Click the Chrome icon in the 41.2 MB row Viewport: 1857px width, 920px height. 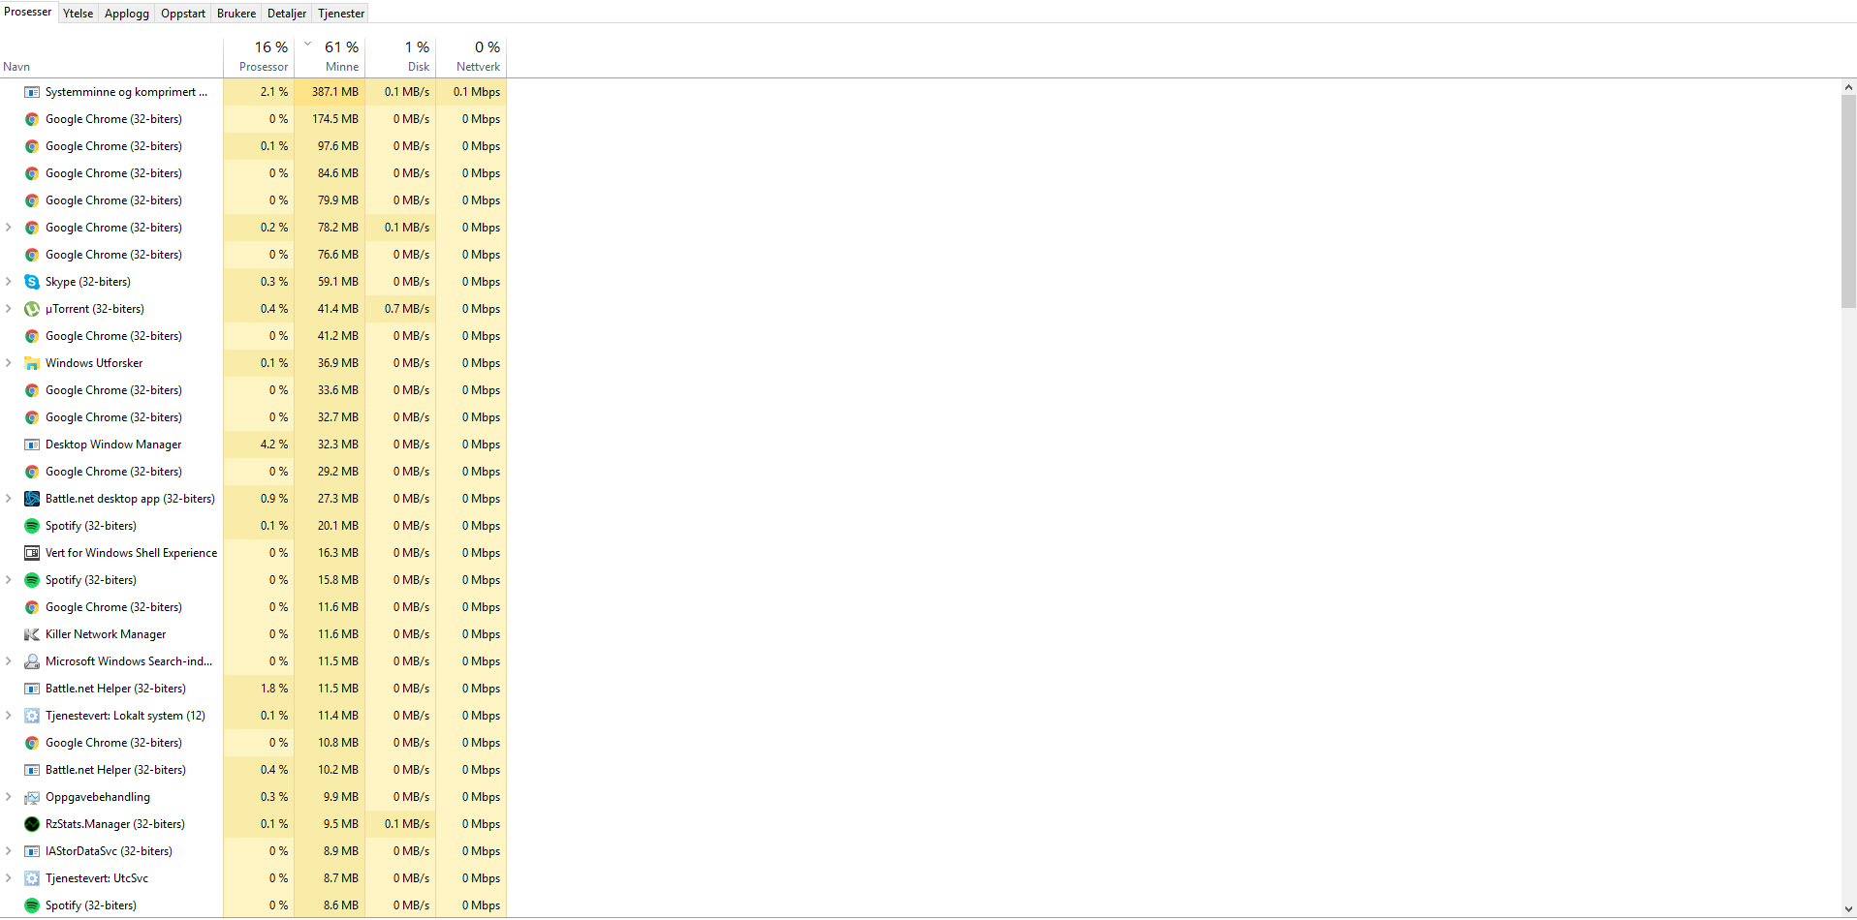coord(32,336)
